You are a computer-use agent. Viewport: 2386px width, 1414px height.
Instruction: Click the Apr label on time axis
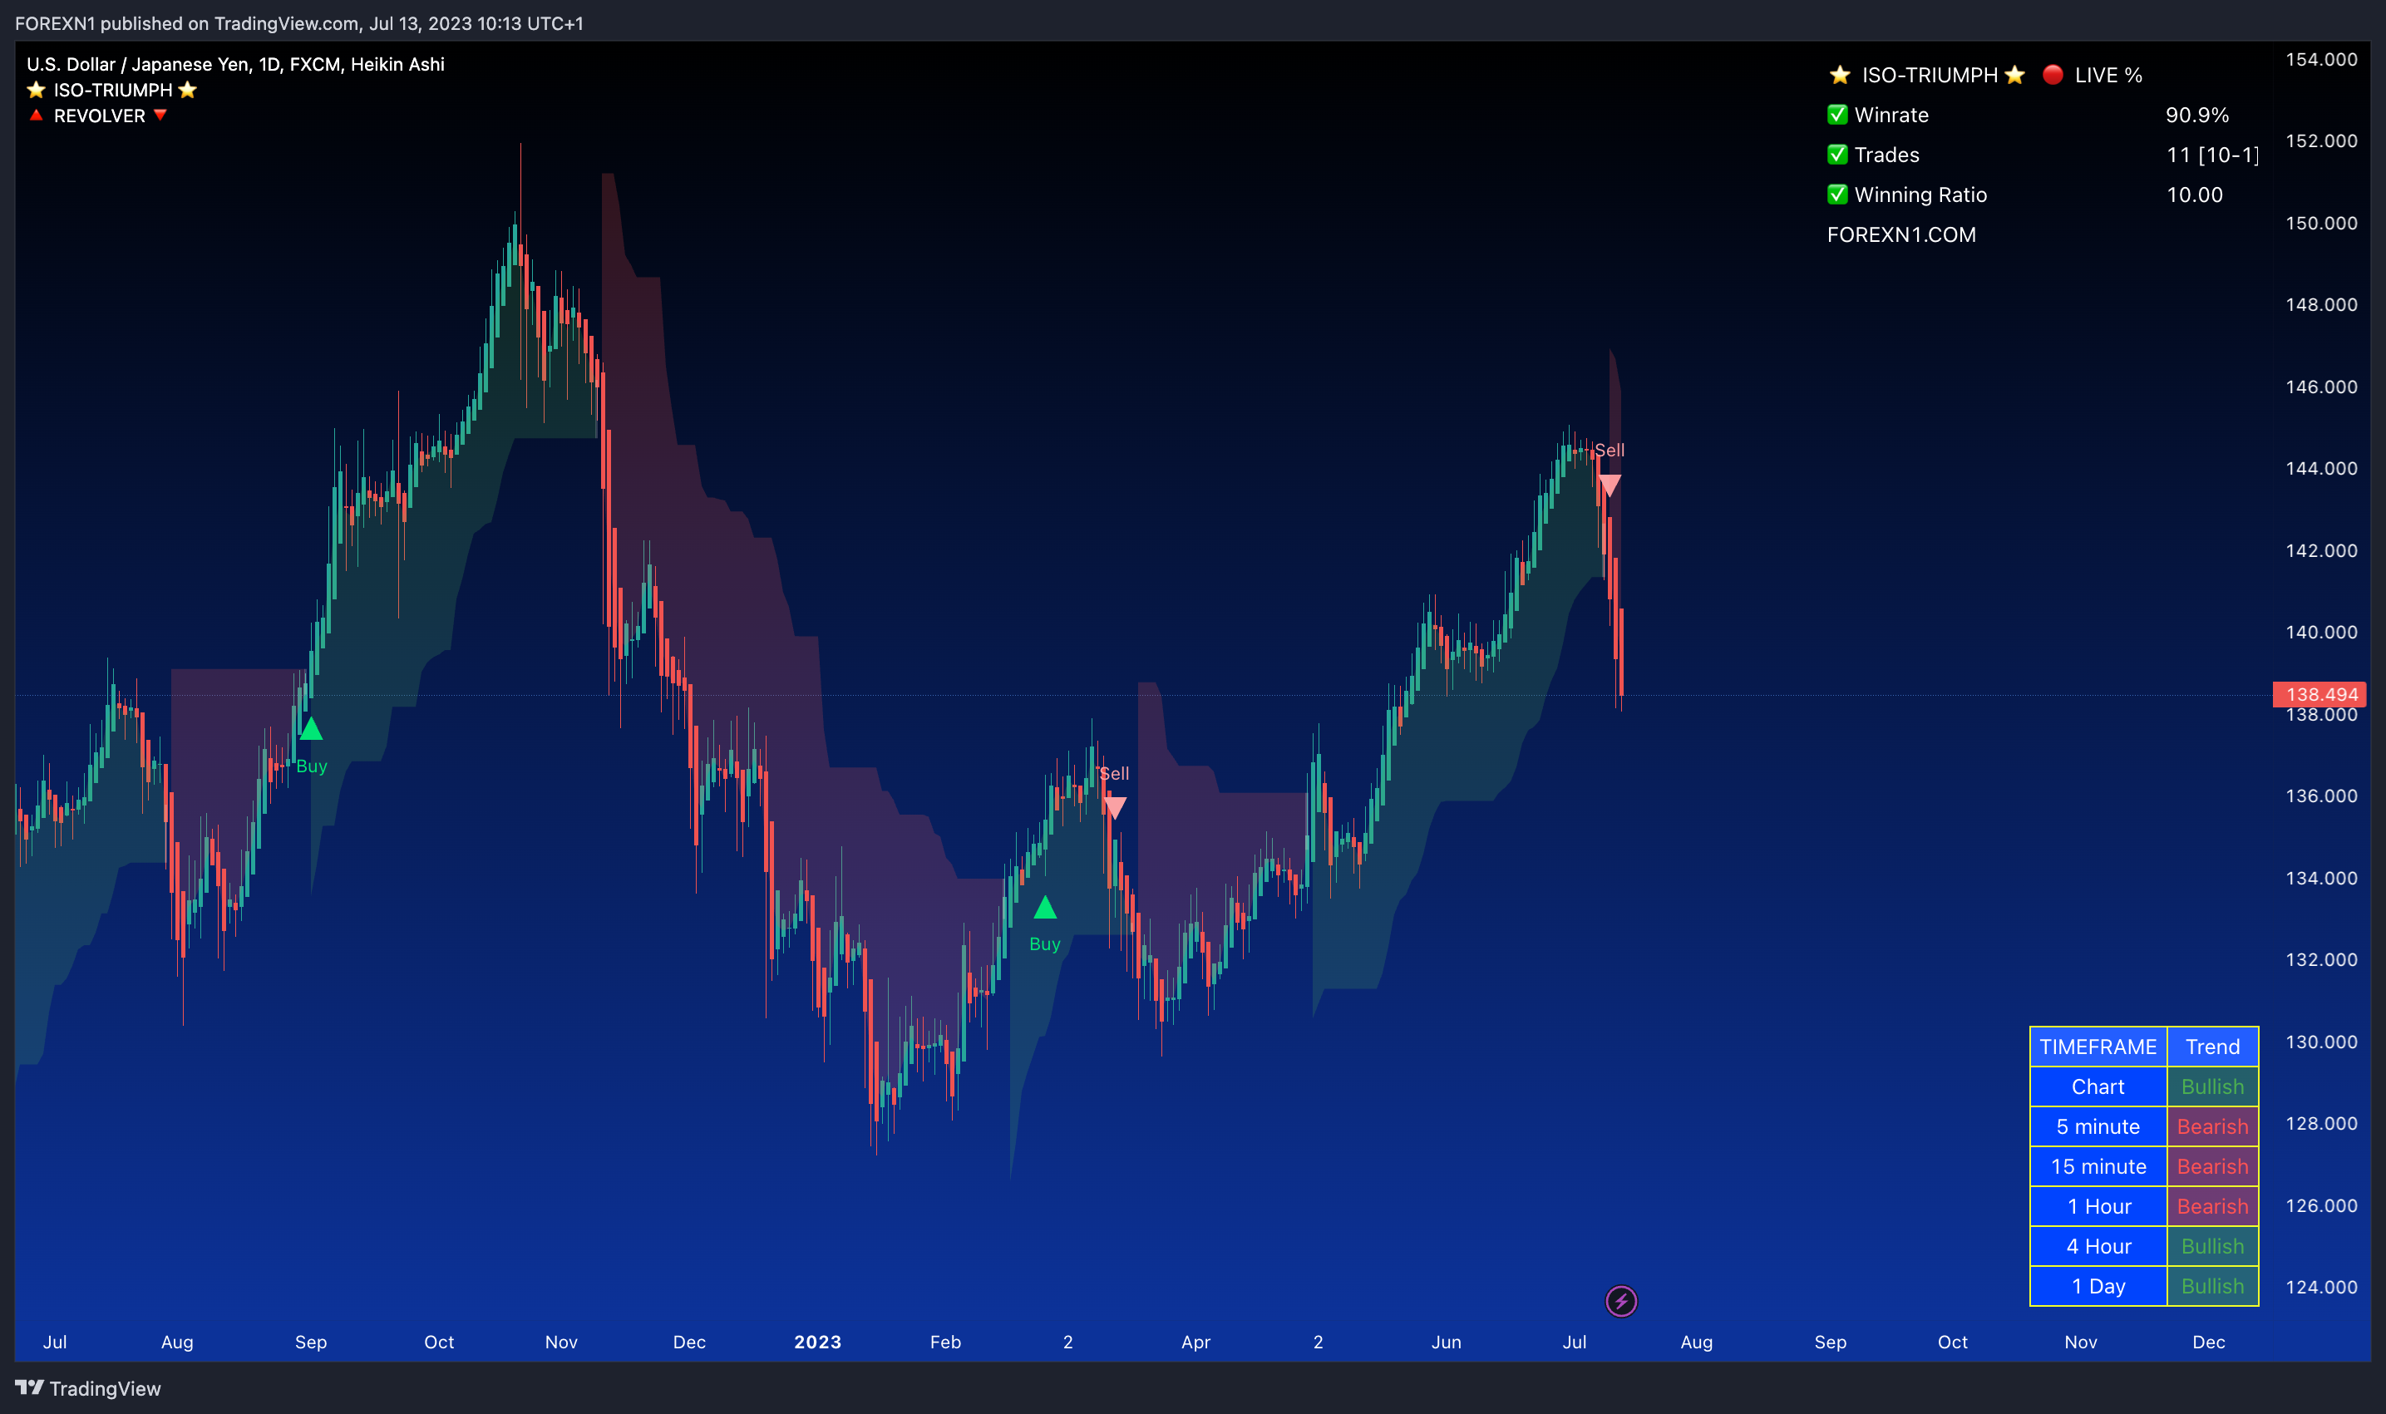pos(1195,1342)
